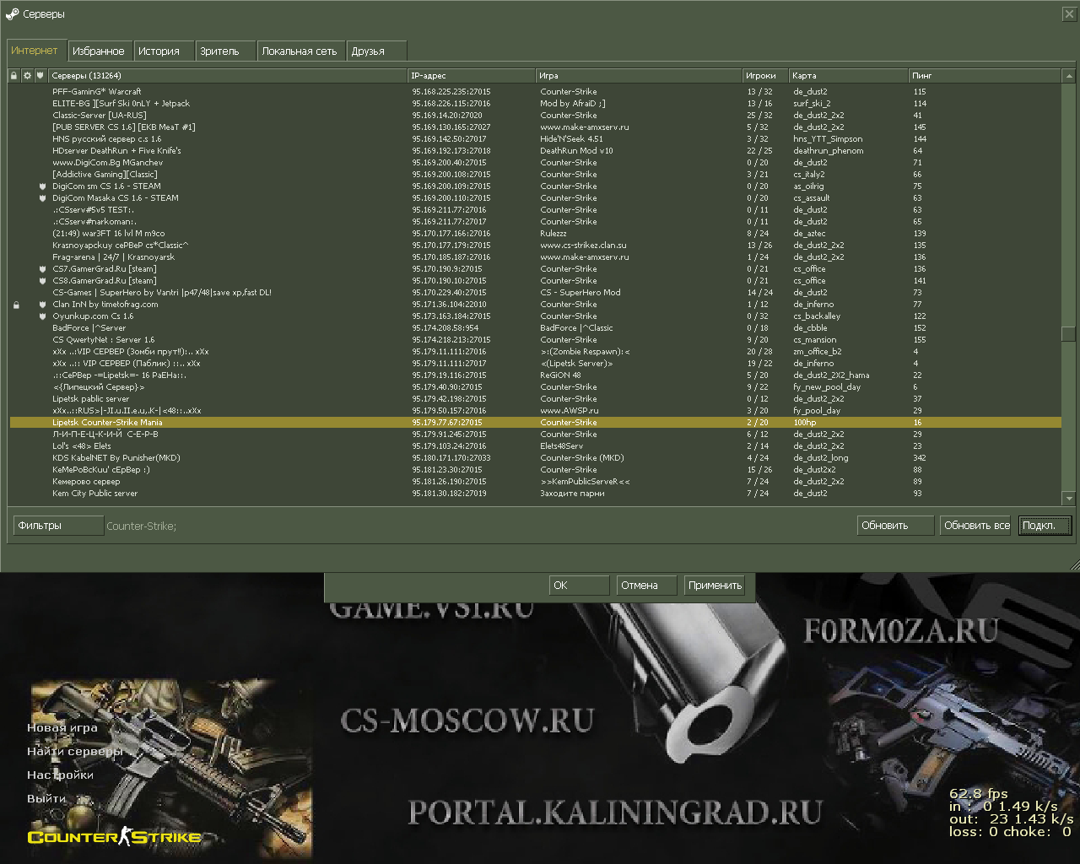Choose Найти серверы in the main menu
The image size is (1080, 864).
coord(75,751)
